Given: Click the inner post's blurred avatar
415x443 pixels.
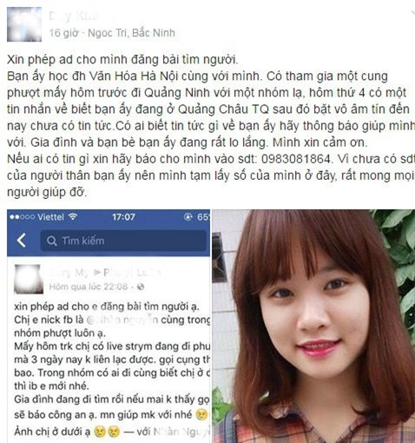Looking at the screenshot, I should tap(29, 279).
